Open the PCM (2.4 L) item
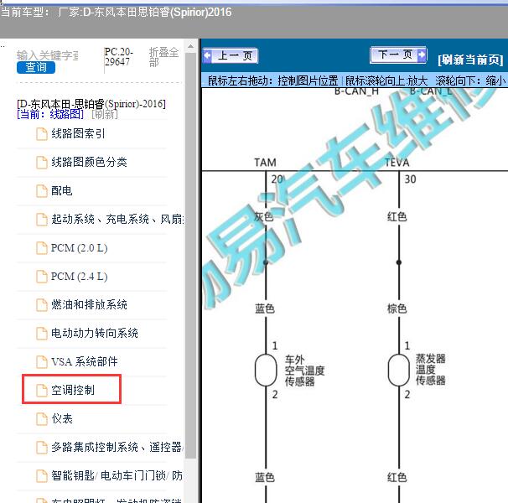The width and height of the screenshot is (508, 503). (x=80, y=276)
